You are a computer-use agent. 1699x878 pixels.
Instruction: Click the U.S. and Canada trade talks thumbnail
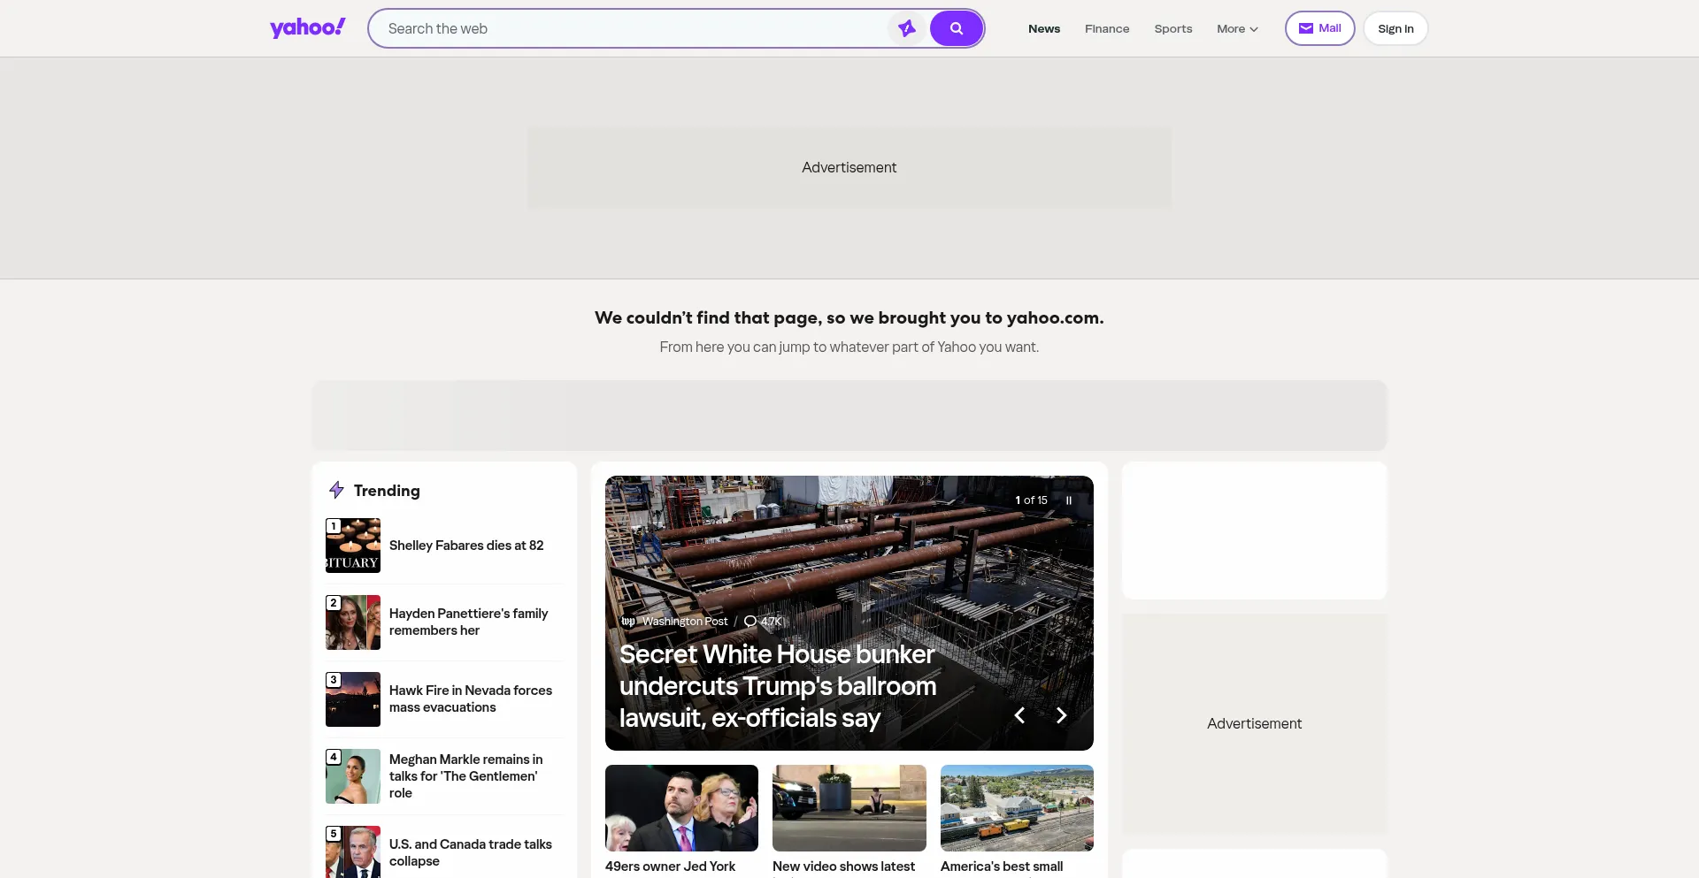[353, 852]
